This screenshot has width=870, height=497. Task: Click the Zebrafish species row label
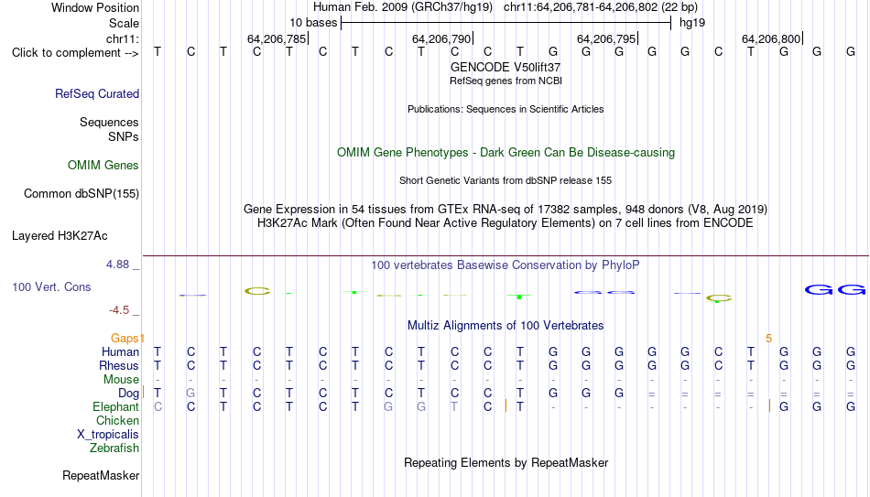tap(114, 448)
